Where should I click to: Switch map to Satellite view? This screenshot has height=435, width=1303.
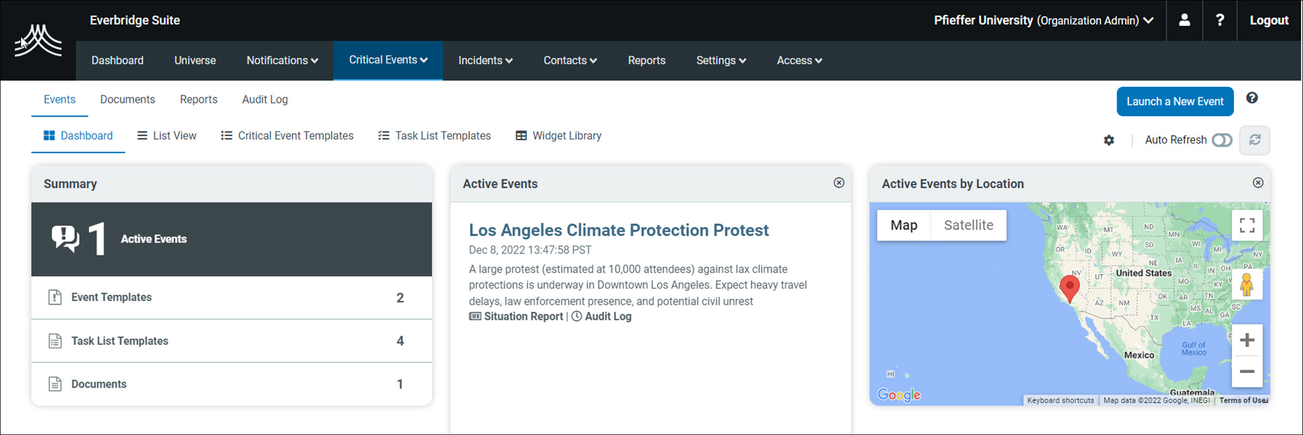pos(968,225)
